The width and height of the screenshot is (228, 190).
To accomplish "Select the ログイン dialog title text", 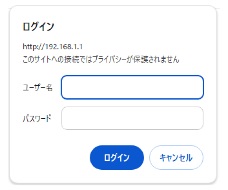I will pos(38,27).
